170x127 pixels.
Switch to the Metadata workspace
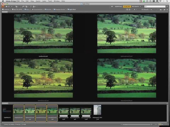tap(135, 6)
